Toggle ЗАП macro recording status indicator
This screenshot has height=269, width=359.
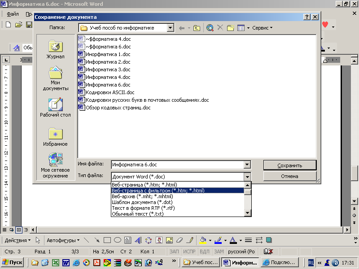[174, 252]
